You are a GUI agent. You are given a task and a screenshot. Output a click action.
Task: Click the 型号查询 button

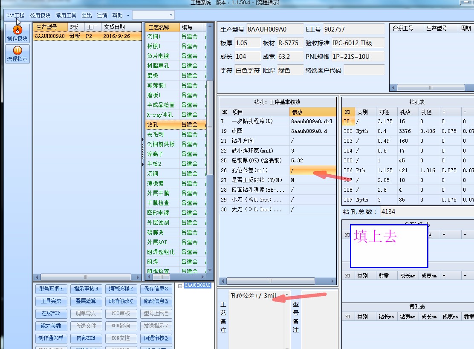pos(51,289)
